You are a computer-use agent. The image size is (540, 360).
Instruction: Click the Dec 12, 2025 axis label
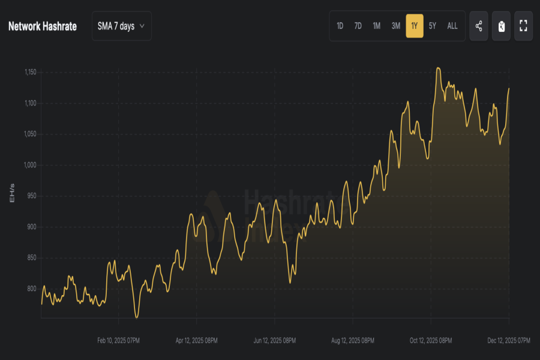509,340
